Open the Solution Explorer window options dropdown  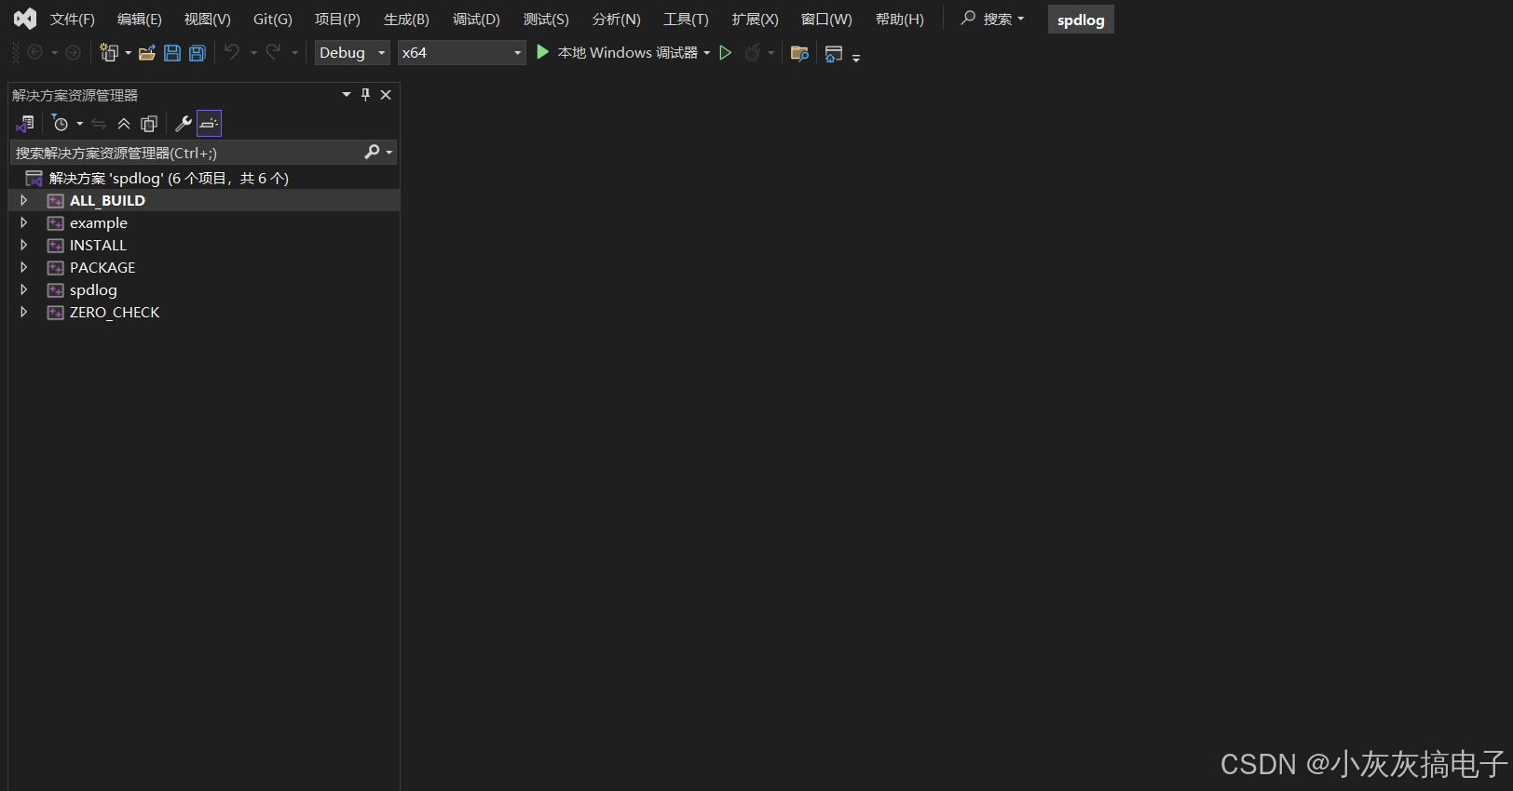(347, 94)
